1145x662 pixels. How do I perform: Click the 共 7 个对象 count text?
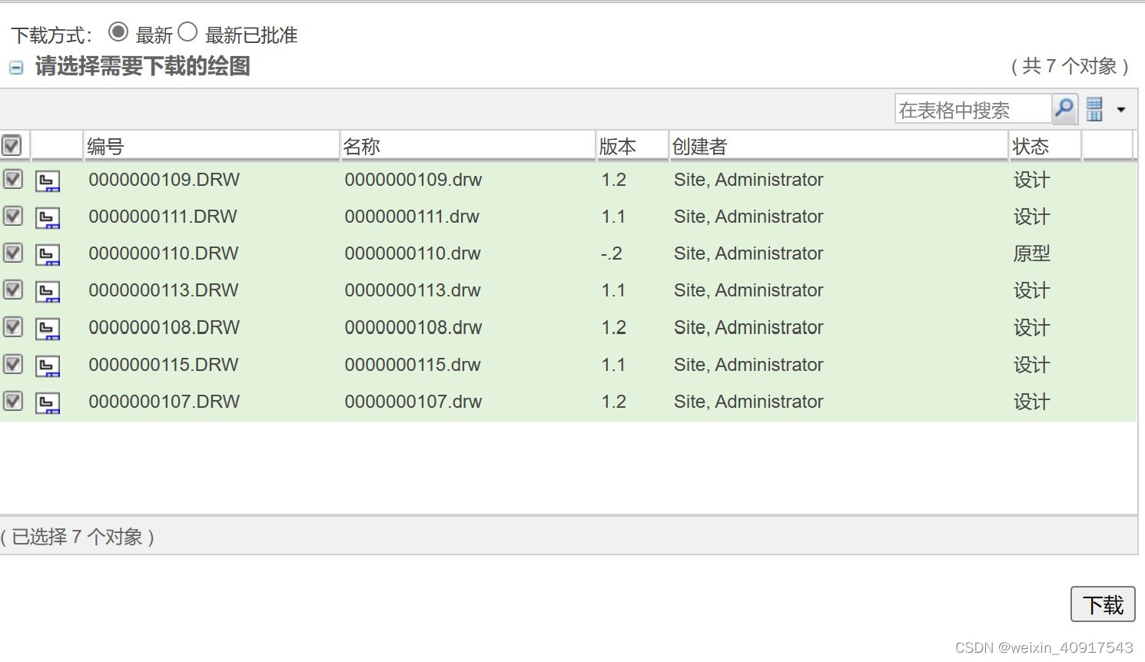click(1070, 66)
